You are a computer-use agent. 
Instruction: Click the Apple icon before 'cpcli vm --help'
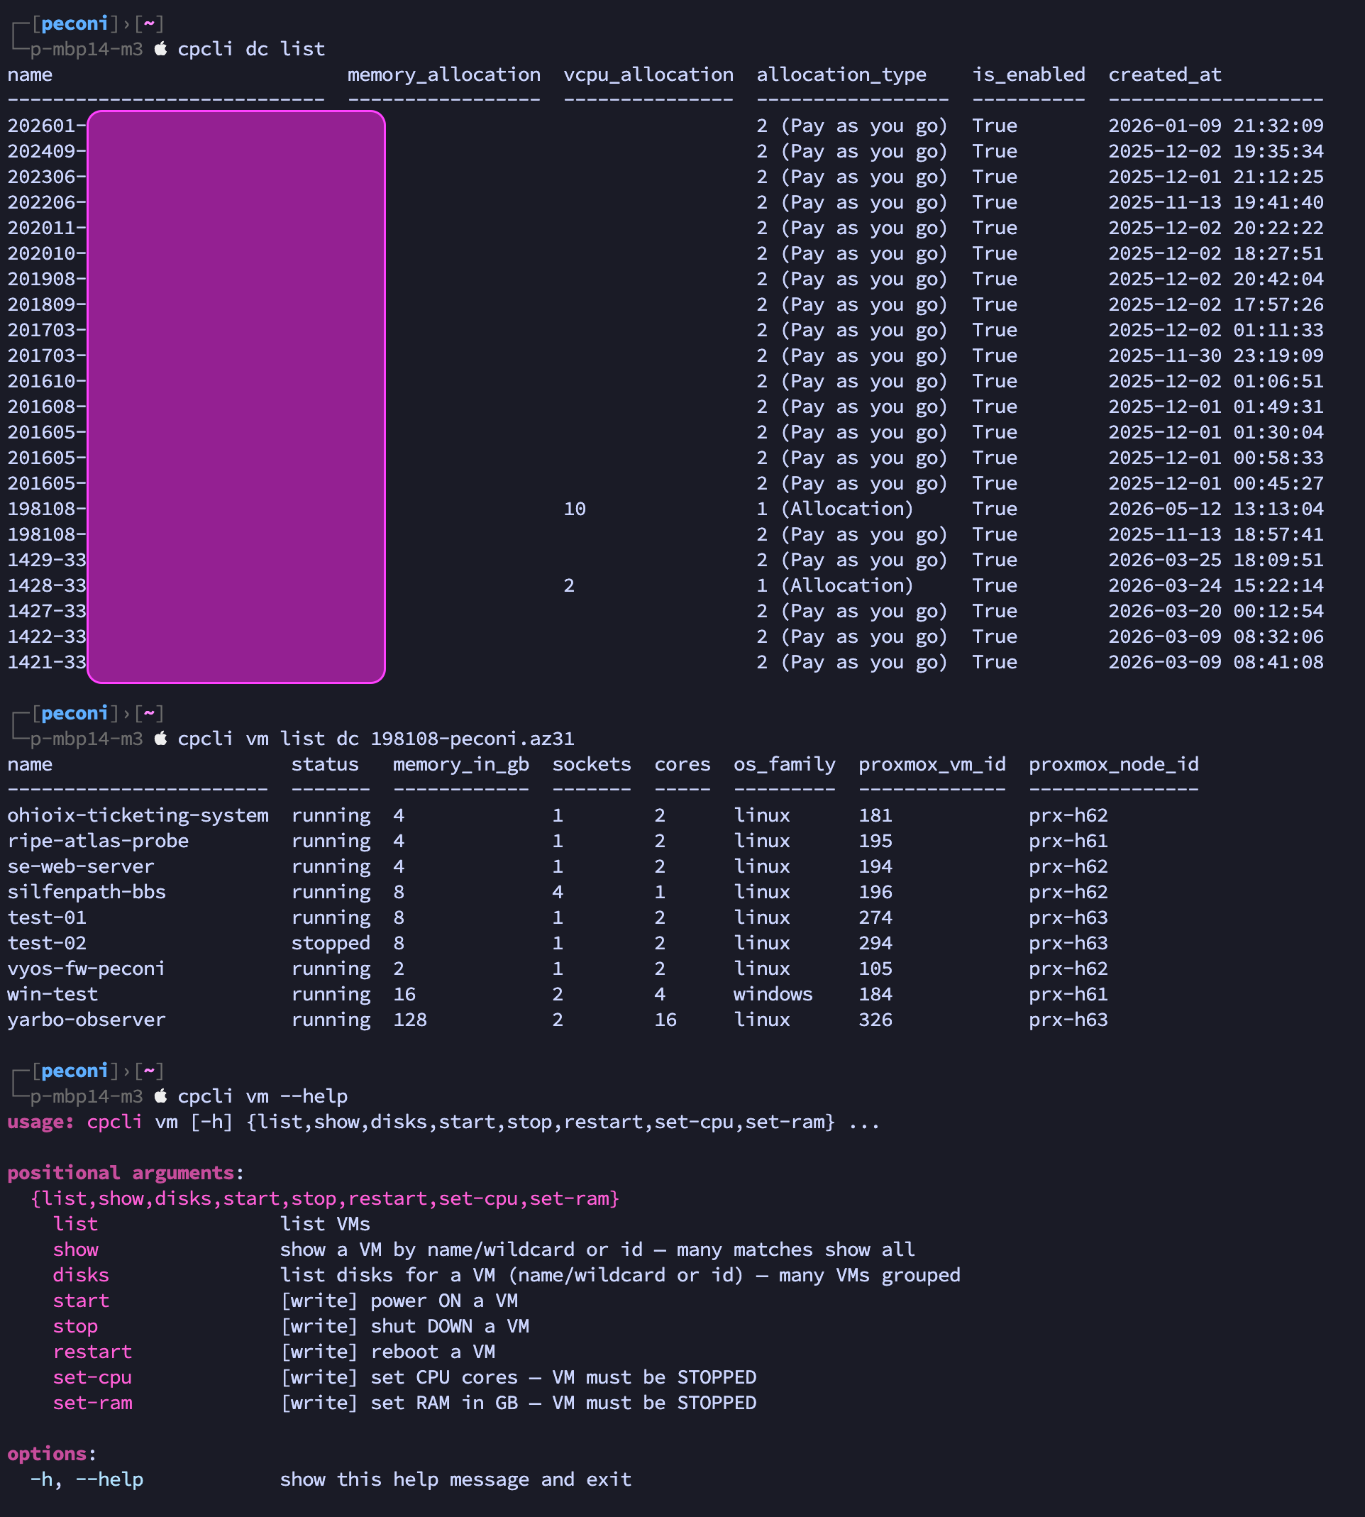pos(160,1096)
